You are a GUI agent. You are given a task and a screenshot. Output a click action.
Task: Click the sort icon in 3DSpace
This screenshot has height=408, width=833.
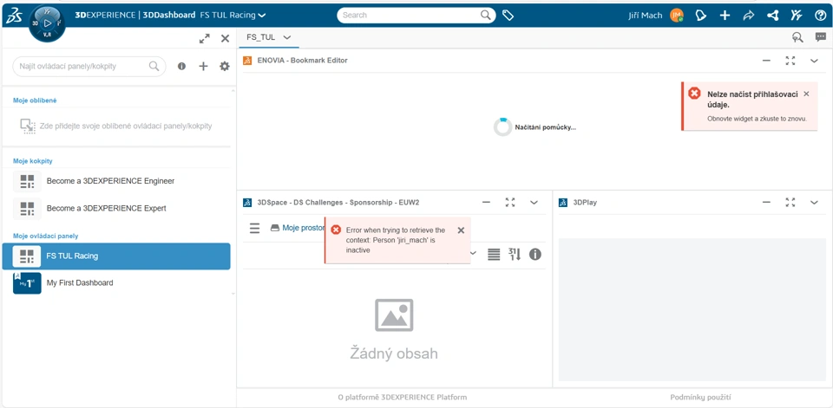tap(515, 254)
